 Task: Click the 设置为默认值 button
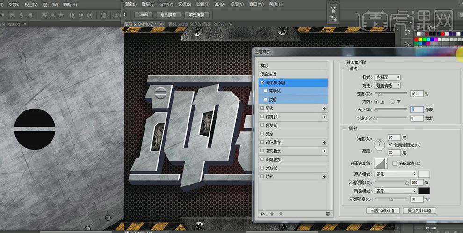(383, 211)
